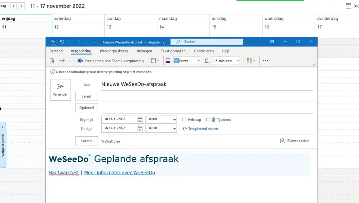This screenshot has height=203, width=359.
Task: Click the Ruimte zoeken room finder
Action: (295, 141)
